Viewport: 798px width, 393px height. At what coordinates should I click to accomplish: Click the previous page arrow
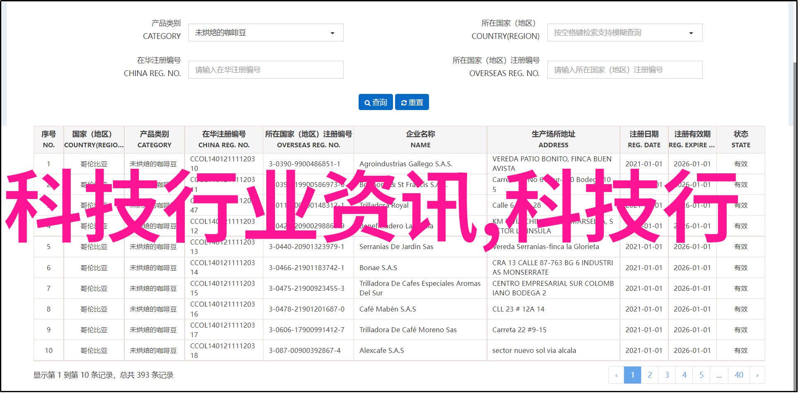pyautogui.click(x=616, y=375)
